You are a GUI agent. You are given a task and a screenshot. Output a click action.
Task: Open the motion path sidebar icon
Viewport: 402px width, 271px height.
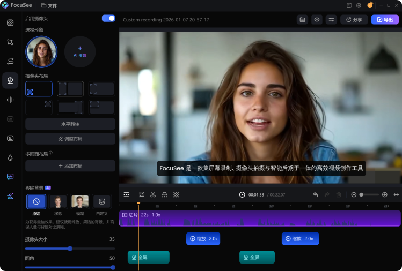click(x=10, y=61)
